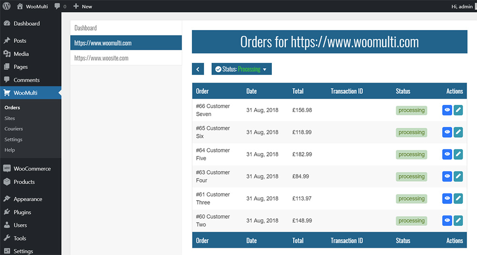Edit order #65 using pencil icon
Screen dimensions: 477x255
point(458,132)
